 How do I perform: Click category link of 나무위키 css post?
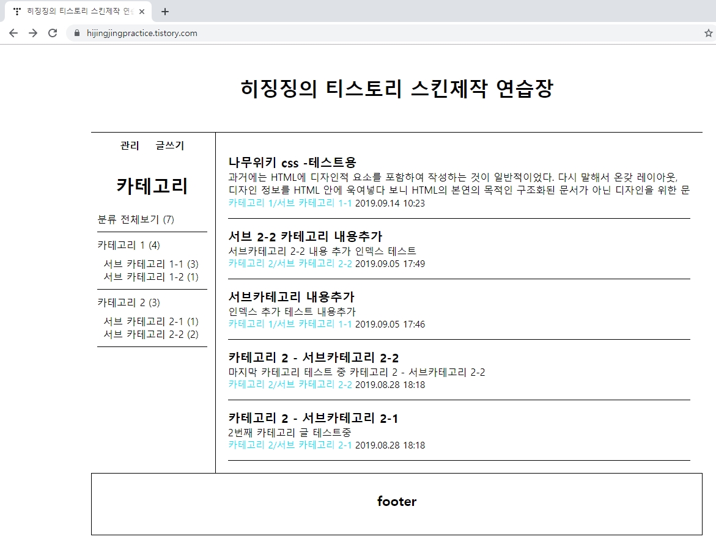290,203
